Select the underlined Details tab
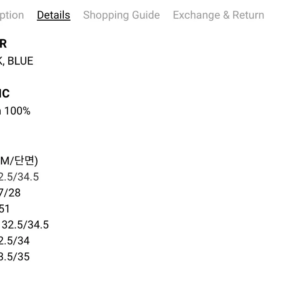This screenshot has width=290, height=290. click(x=54, y=15)
